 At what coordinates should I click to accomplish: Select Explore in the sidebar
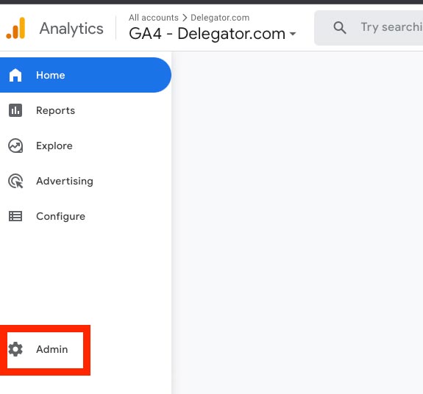tap(54, 146)
